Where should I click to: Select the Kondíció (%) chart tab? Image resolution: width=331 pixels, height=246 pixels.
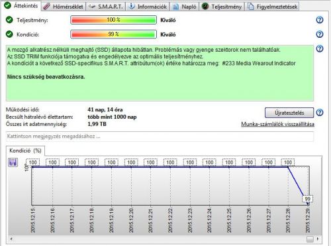click(25, 151)
